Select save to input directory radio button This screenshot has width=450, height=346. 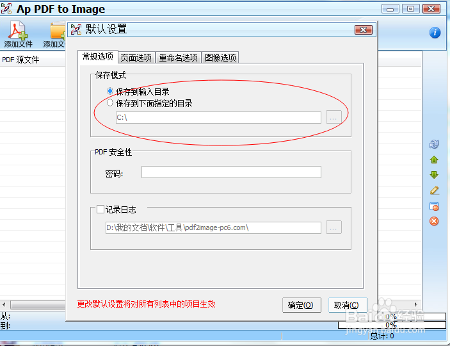pos(110,92)
